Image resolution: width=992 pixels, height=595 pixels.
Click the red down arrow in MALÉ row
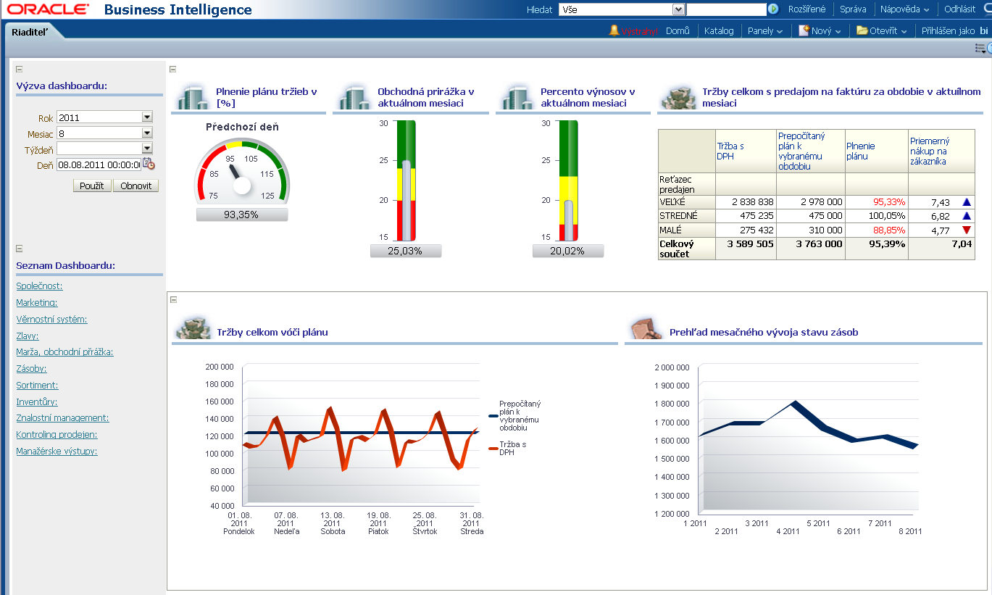tap(966, 230)
